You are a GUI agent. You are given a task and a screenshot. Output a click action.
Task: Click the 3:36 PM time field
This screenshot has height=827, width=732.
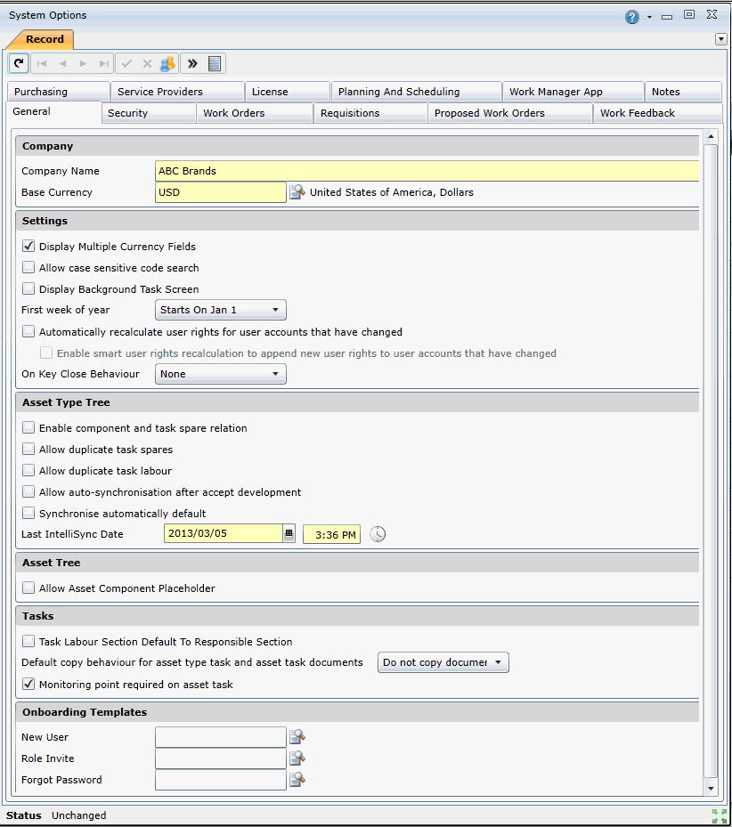click(331, 534)
